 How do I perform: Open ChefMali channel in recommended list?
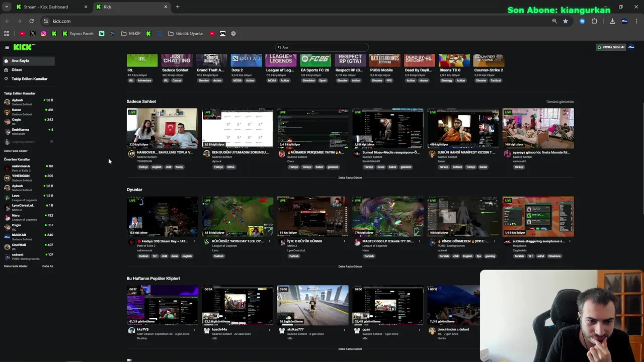(28, 246)
